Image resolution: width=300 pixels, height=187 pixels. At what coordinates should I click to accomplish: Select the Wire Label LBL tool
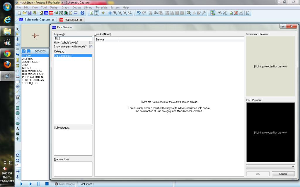click(x=18, y=44)
